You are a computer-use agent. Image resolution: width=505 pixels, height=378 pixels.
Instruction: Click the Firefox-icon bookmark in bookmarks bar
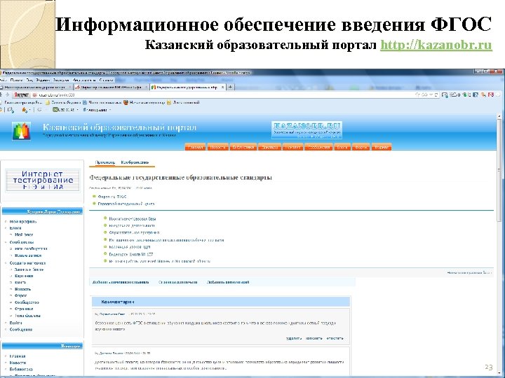tap(144, 102)
